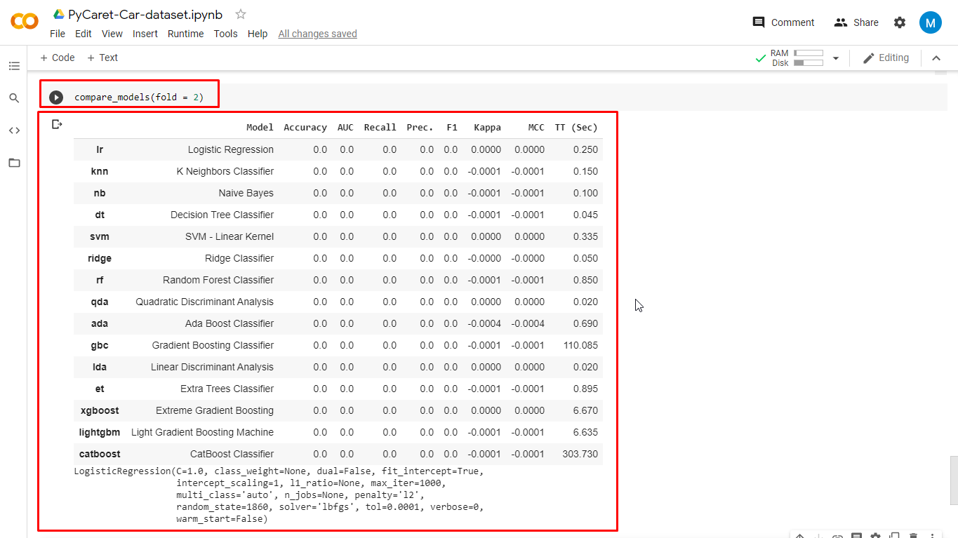Delete the cell using the trash icon

click(x=912, y=535)
